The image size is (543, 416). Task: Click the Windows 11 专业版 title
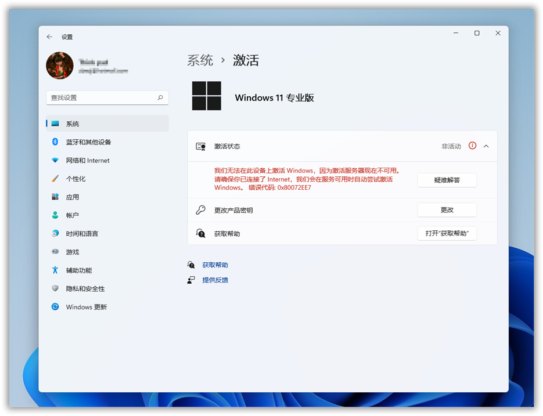coord(274,98)
